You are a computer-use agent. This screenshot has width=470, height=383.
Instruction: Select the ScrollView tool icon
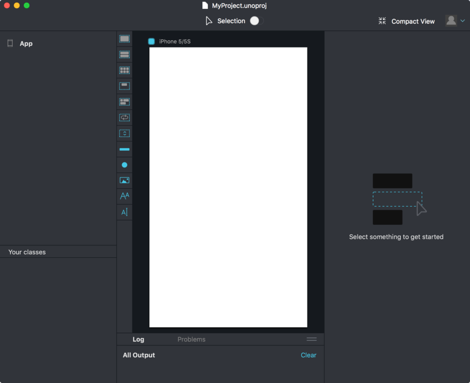pyautogui.click(x=124, y=133)
